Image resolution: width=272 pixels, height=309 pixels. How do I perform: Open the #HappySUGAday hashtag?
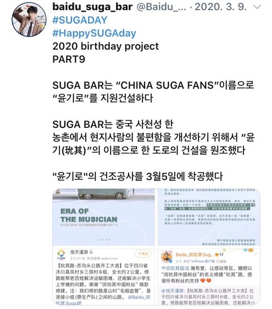click(94, 33)
